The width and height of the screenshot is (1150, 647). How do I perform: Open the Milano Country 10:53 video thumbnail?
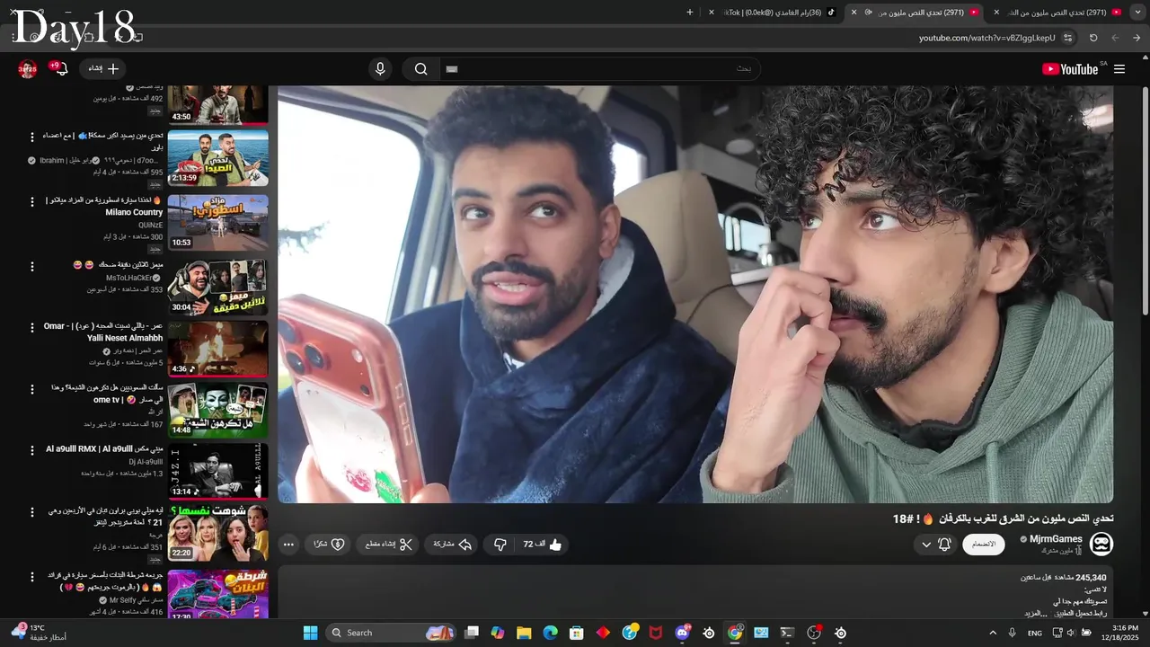point(218,222)
